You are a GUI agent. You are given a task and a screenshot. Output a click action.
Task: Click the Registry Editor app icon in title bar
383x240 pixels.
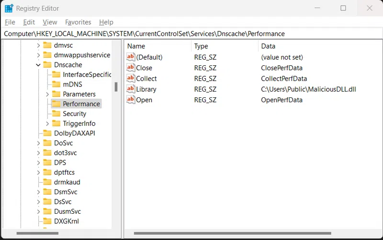9,8
